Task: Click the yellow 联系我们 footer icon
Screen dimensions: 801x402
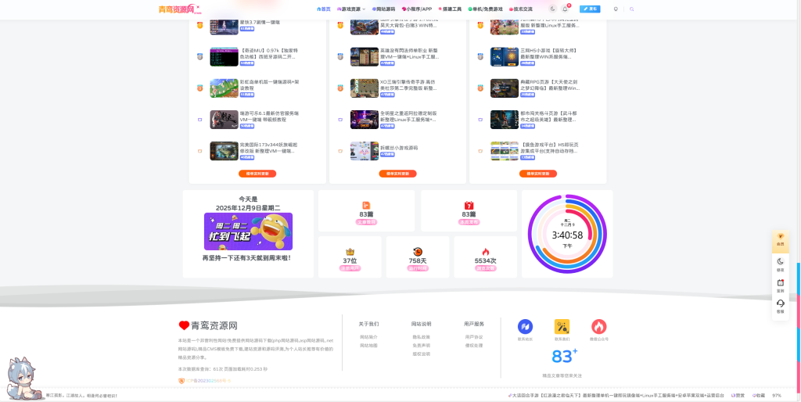Action: (562, 326)
